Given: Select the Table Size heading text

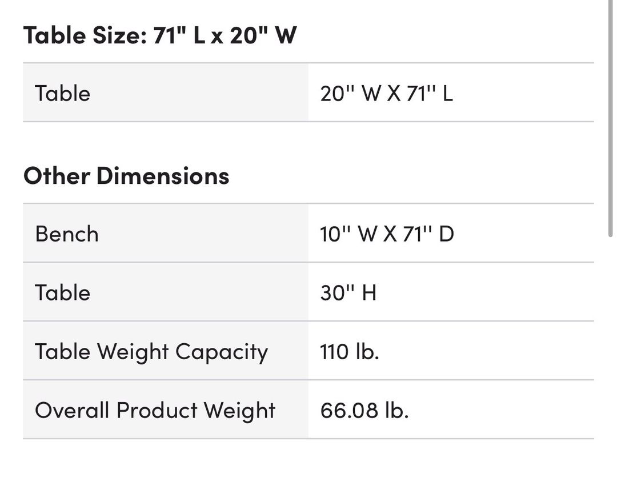Looking at the screenshot, I should click(160, 35).
